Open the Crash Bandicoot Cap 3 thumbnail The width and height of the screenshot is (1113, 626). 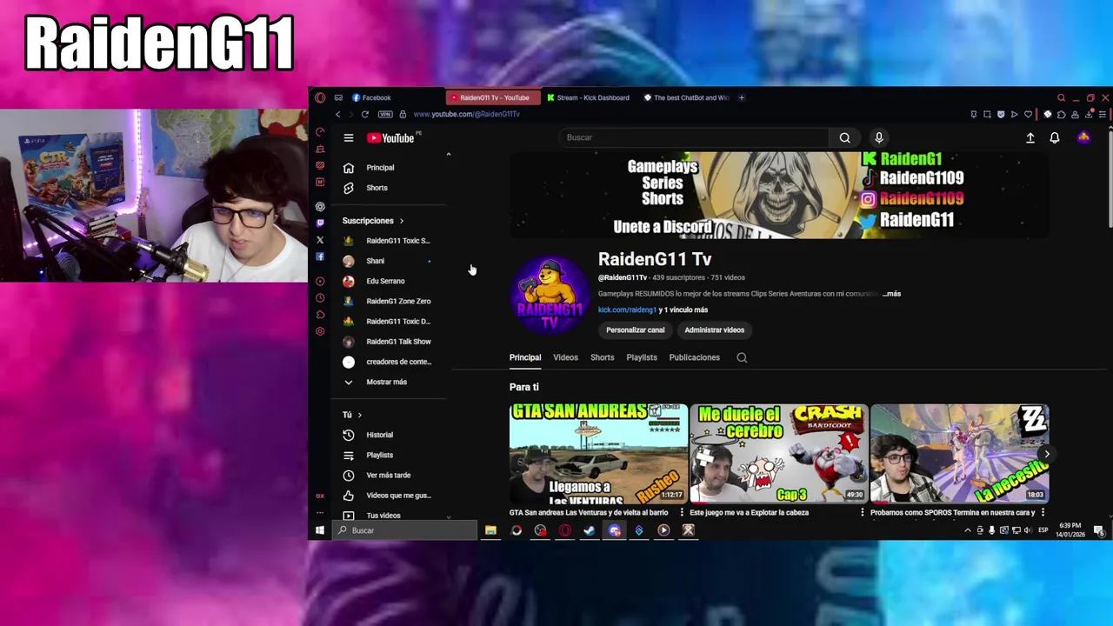click(x=779, y=453)
